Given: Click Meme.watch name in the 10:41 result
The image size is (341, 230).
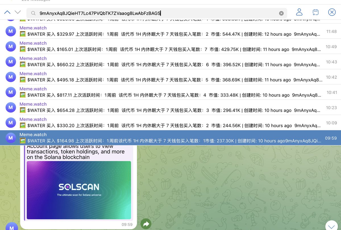Looking at the screenshot, I should click(x=33, y=89).
